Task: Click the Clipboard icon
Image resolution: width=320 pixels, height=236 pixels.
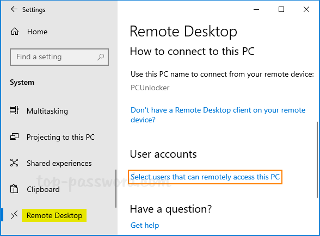Action: point(14,189)
